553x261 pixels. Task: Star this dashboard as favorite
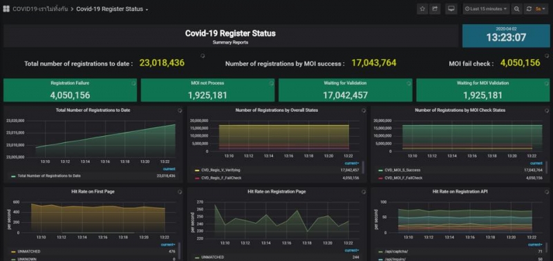point(422,9)
